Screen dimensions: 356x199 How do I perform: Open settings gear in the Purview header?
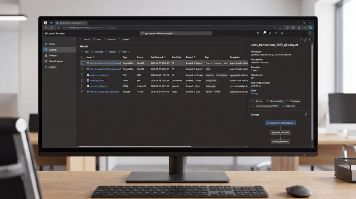point(270,33)
